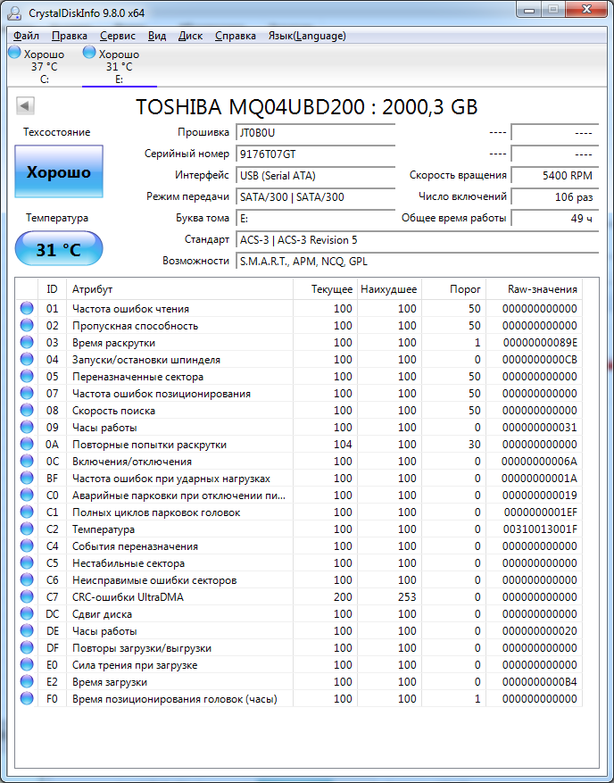Click status orb for Сдвиг диска
The image size is (614, 783).
[27, 613]
